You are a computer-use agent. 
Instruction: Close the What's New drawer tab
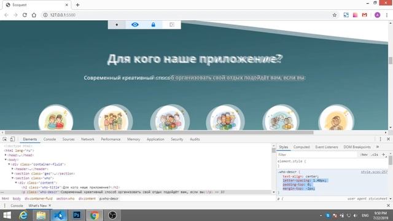pyautogui.click(x=50, y=206)
